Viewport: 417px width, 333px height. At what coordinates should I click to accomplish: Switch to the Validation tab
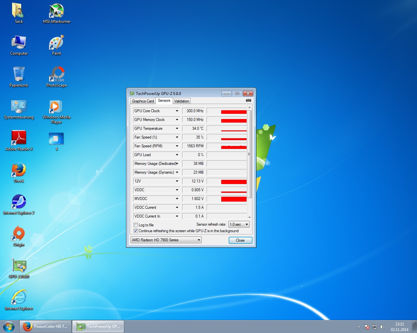coord(181,101)
